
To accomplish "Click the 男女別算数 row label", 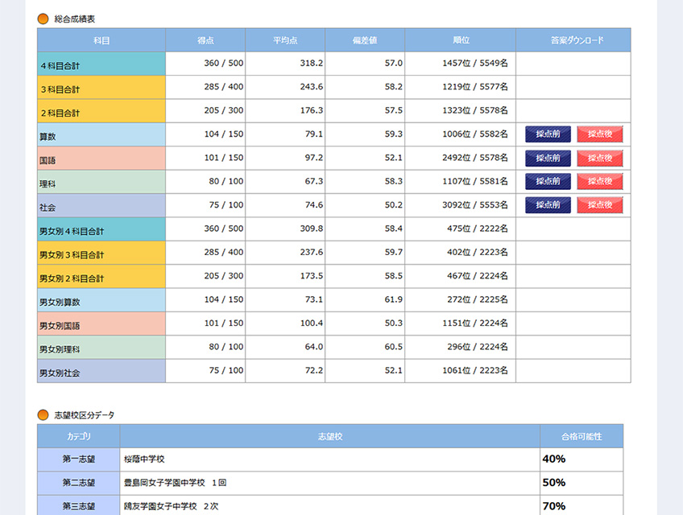I will (x=101, y=301).
